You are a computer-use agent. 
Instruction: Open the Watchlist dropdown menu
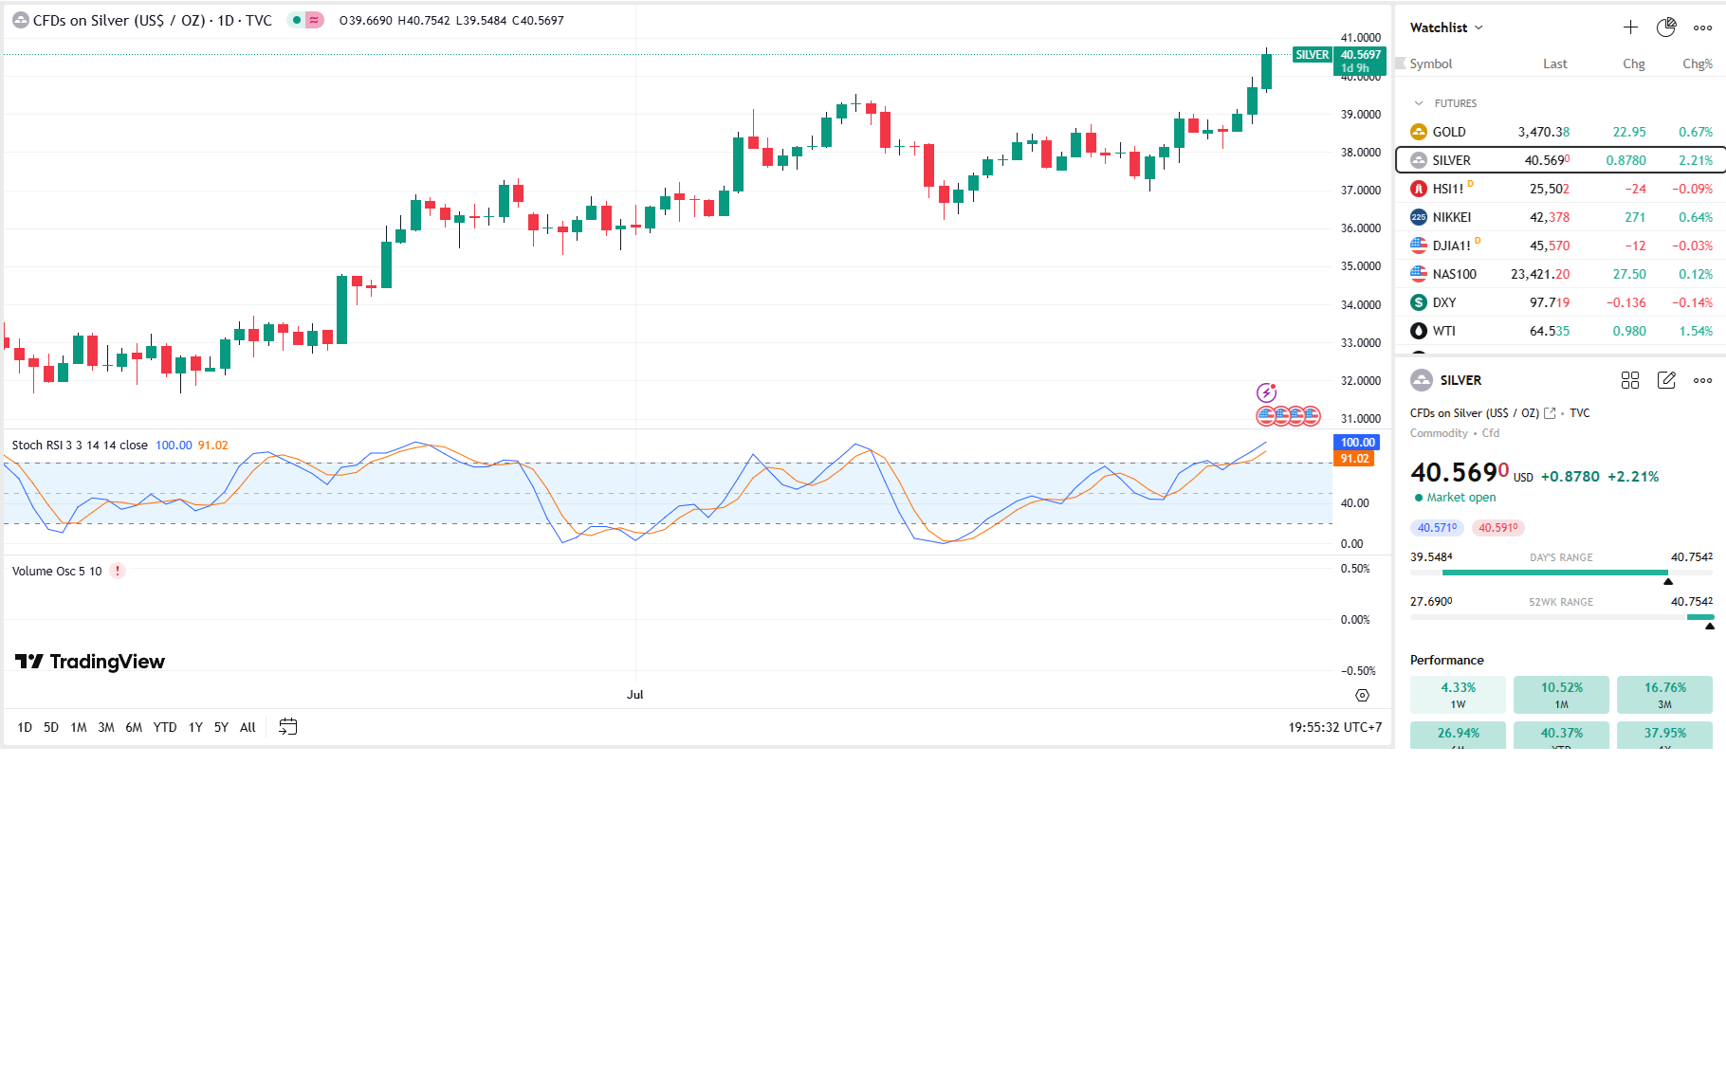[1446, 27]
